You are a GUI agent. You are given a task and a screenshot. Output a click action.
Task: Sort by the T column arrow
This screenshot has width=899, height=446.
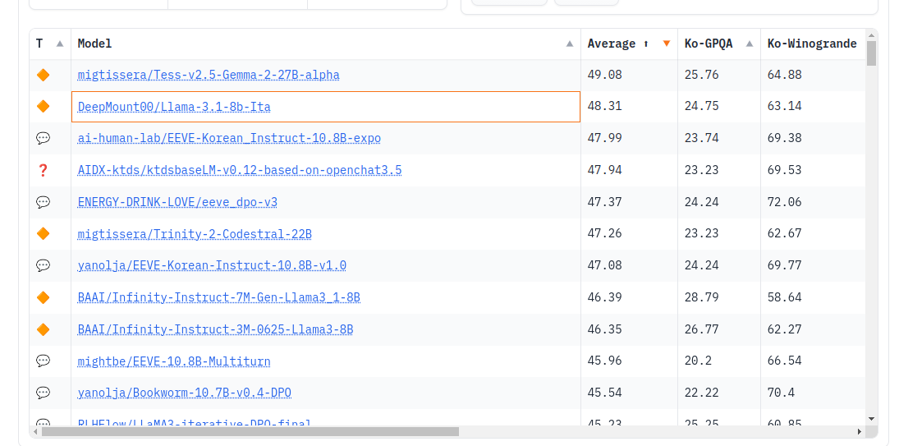coord(60,44)
